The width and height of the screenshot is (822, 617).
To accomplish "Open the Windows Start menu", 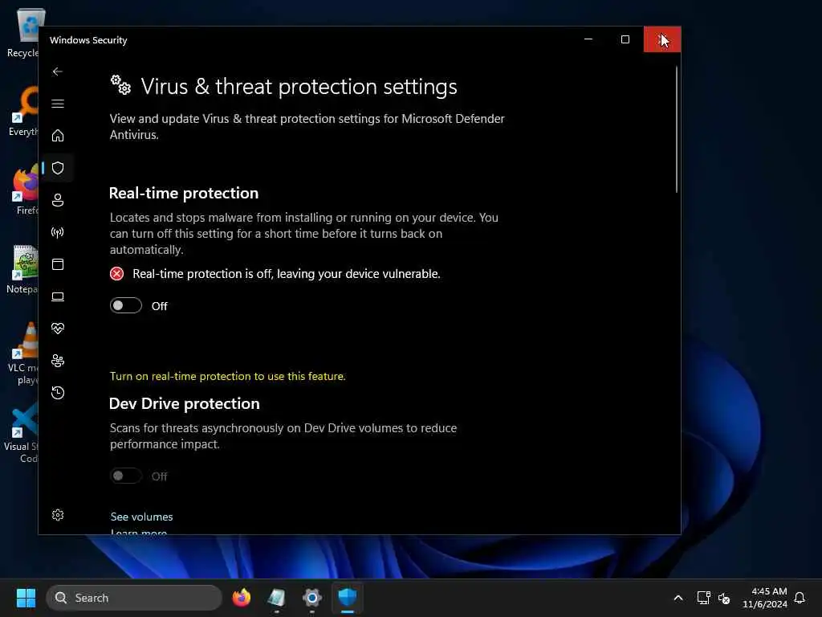I will [26, 598].
